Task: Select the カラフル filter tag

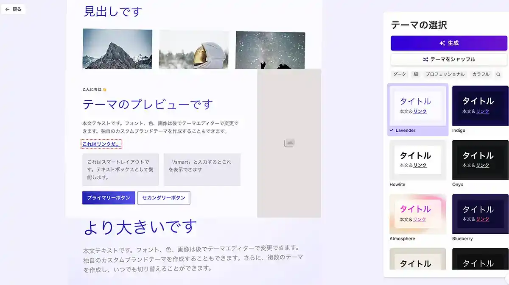Action: tap(481, 74)
